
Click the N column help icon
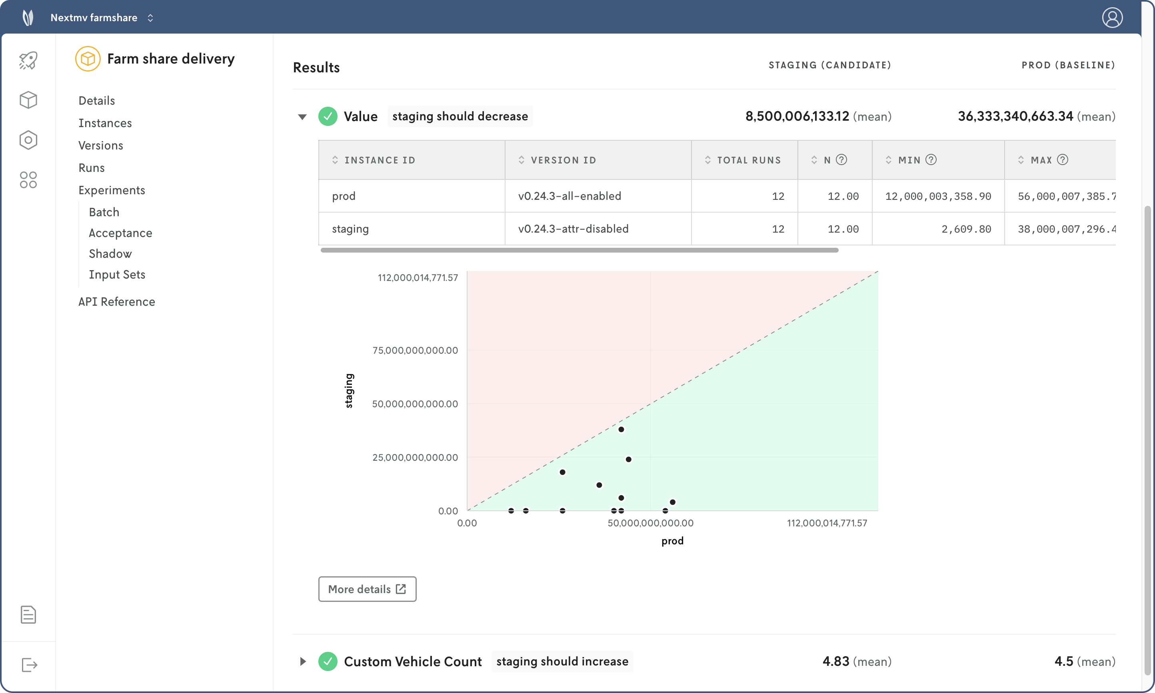pos(841,160)
